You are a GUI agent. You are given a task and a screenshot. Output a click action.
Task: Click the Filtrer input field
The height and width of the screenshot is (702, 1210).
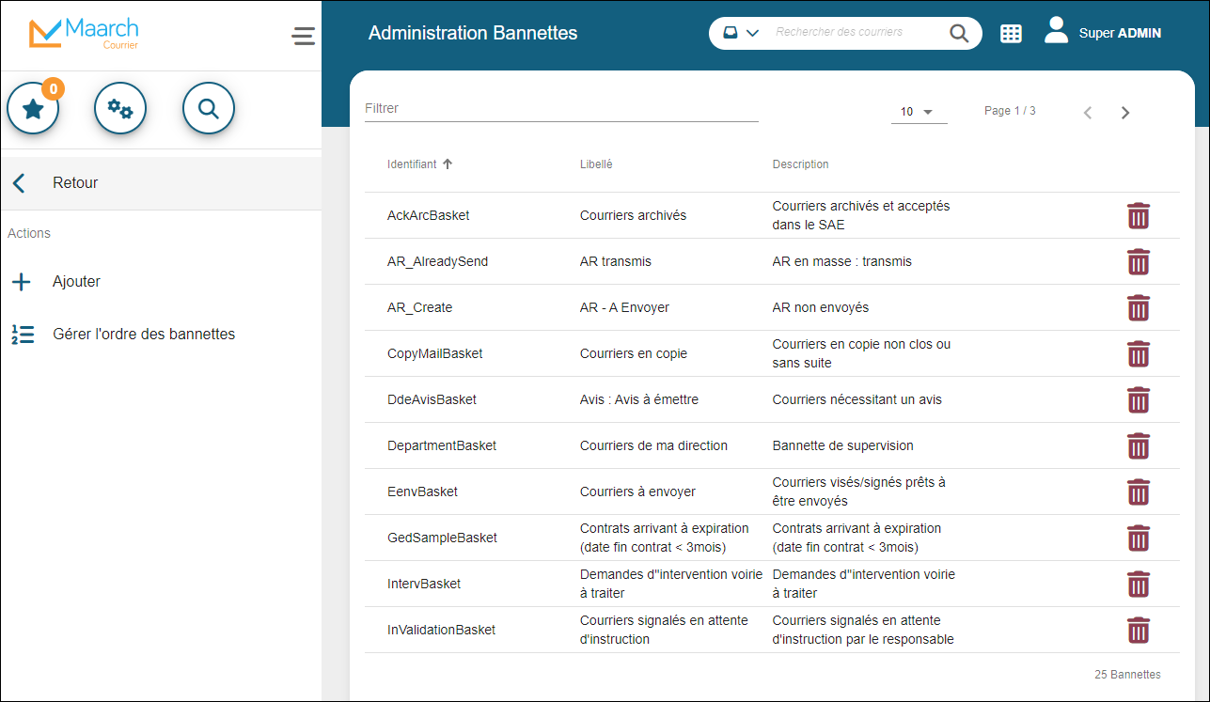560,109
